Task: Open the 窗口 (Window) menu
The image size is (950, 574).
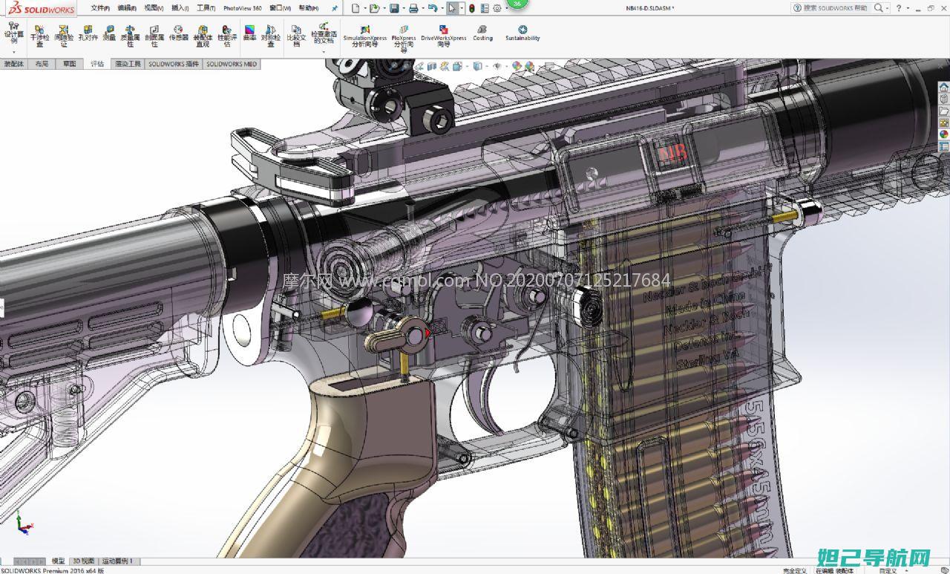Action: [280, 8]
